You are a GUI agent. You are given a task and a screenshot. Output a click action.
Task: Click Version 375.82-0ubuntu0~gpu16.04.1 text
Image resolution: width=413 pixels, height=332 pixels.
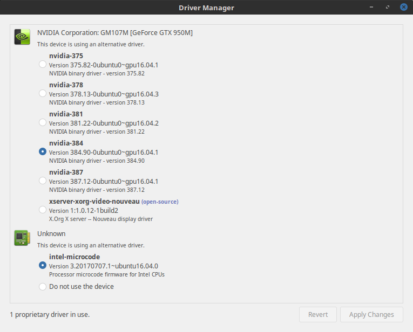click(104, 65)
